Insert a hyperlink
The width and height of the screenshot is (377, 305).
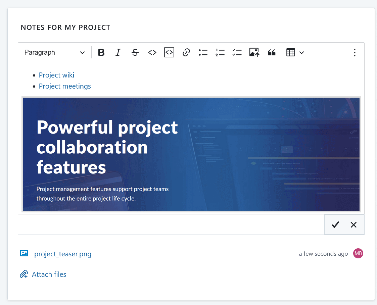coord(186,52)
